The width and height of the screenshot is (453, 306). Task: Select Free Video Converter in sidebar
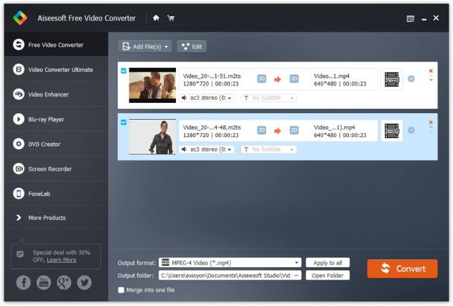click(56, 45)
